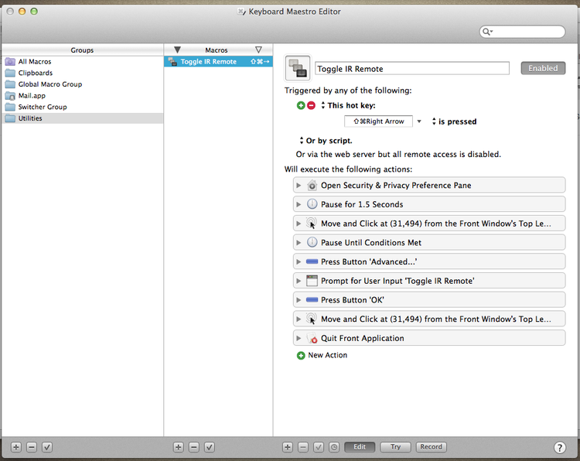Add a new macro

(179, 447)
